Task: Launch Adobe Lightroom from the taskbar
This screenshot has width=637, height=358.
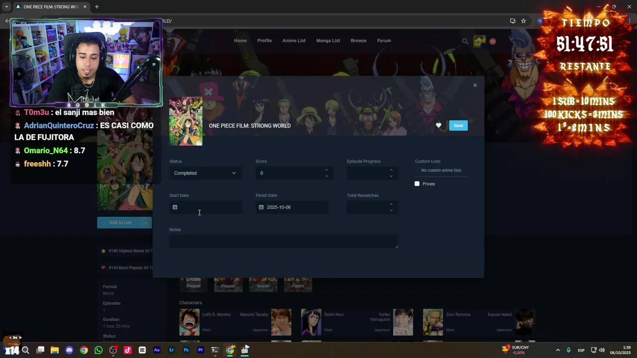Action: [x=172, y=350]
